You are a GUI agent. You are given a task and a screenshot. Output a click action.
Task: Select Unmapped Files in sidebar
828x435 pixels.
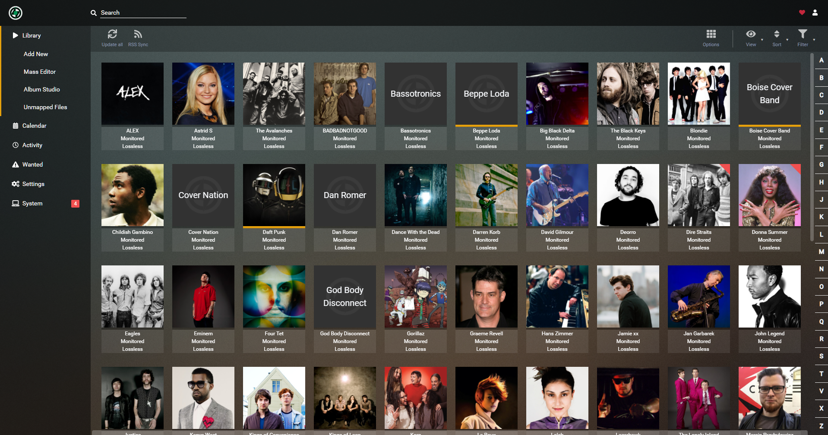point(45,107)
